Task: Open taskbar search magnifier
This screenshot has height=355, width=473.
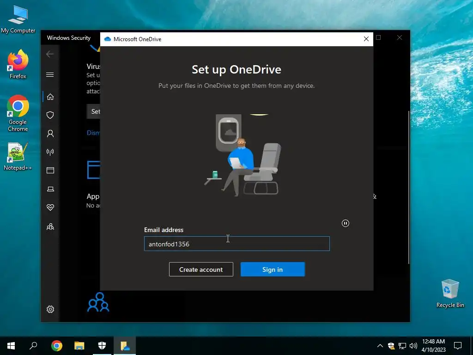Action: (33, 346)
